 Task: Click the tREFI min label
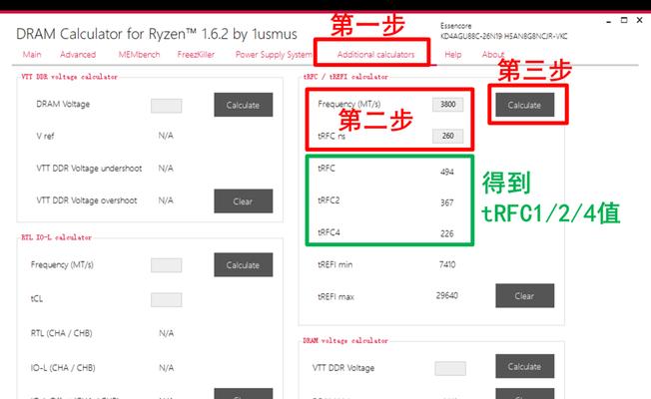pos(335,264)
